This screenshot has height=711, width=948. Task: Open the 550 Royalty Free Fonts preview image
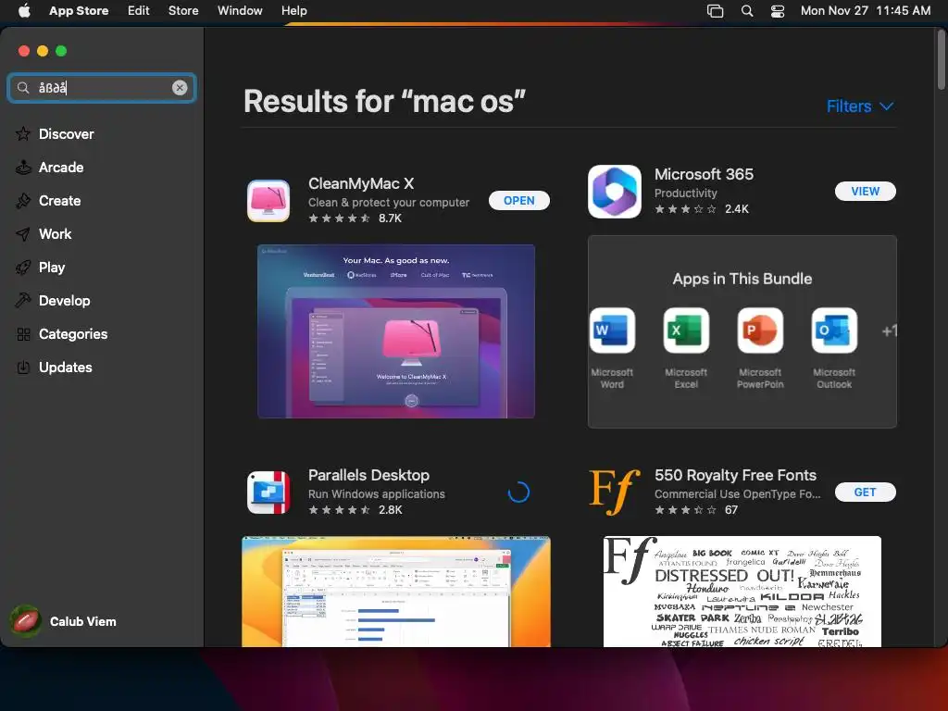742,592
